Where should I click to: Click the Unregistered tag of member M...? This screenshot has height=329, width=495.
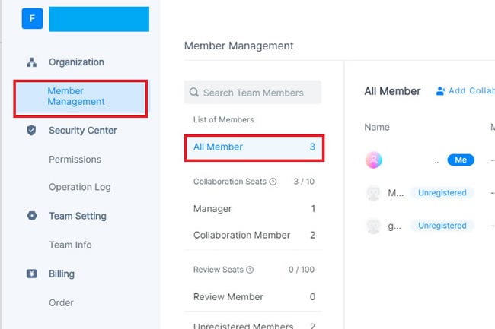click(442, 193)
